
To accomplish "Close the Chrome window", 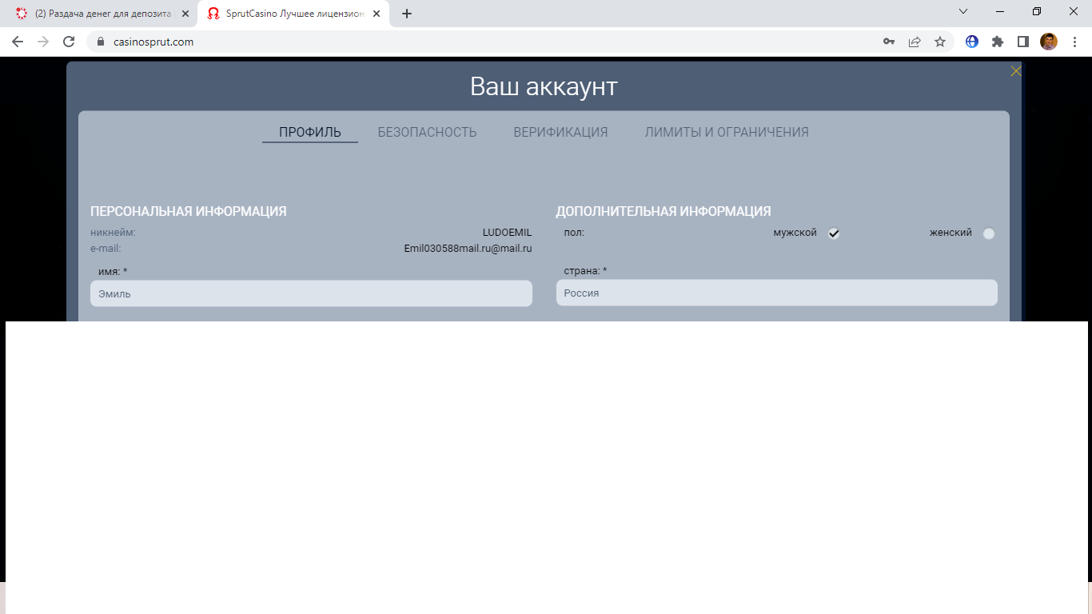I will [1074, 11].
